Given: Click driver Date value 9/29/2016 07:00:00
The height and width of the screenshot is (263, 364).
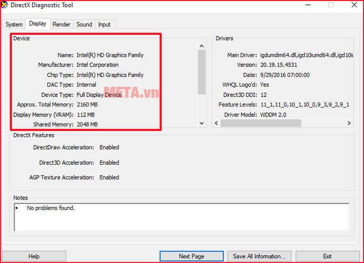Looking at the screenshot, I should coord(285,75).
